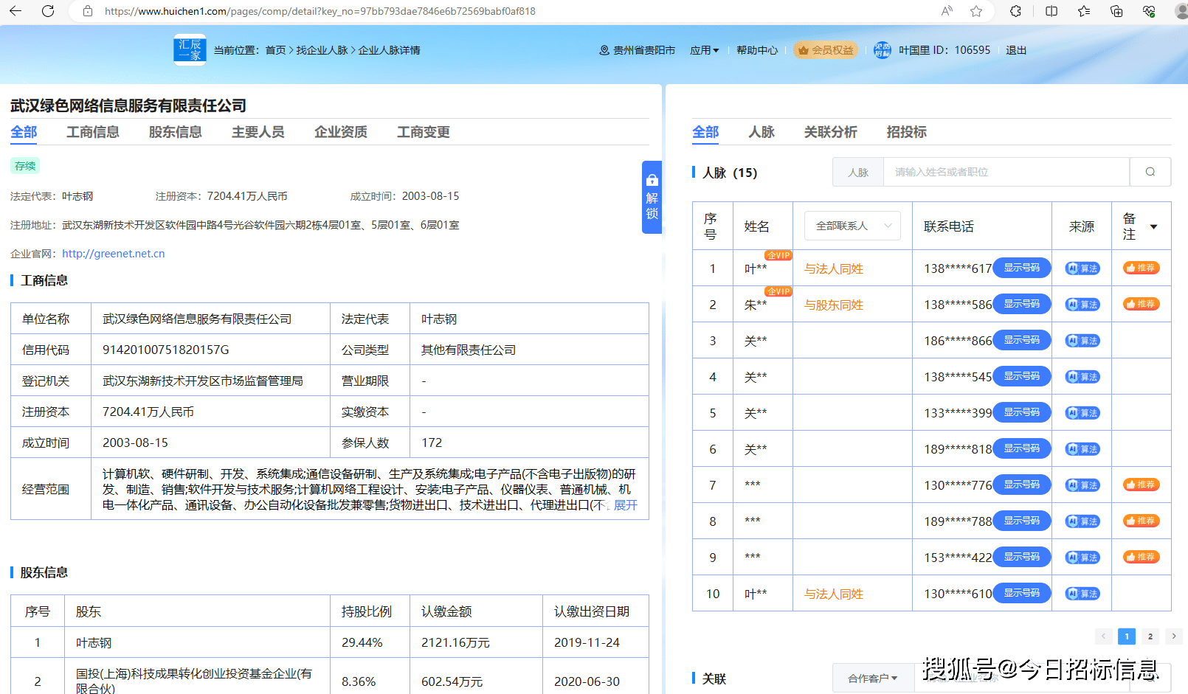Go to 首页 in the breadcrumb
Viewport: 1188px width, 694px height.
(x=275, y=50)
